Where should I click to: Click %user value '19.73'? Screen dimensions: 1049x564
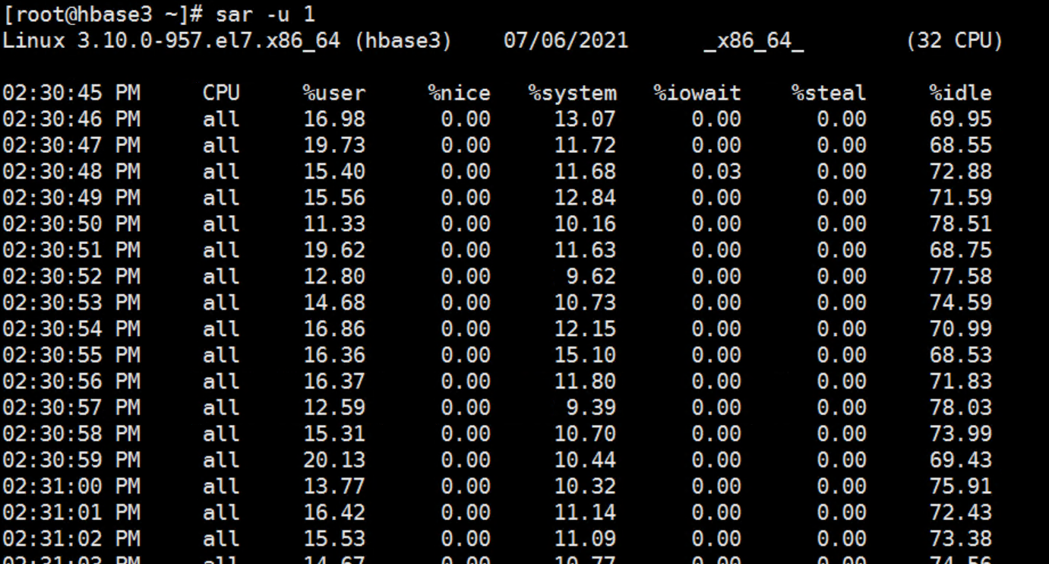pyautogui.click(x=334, y=145)
